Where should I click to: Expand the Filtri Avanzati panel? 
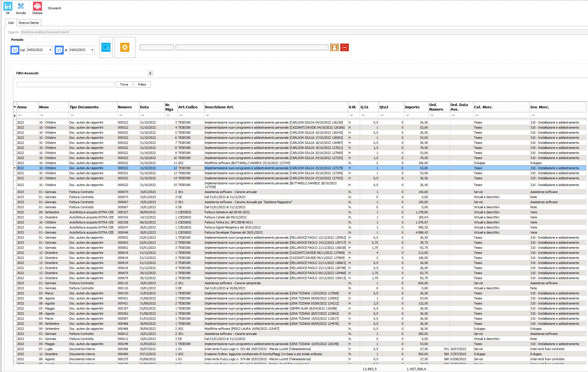pos(150,73)
